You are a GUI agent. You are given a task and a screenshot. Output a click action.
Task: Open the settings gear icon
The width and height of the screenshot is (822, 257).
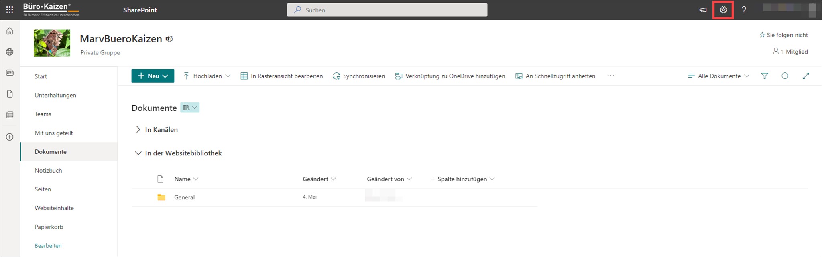click(723, 10)
